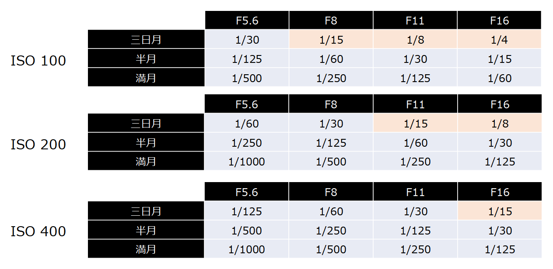Select 1/1000 cell in ISO 200 table

[247, 162]
